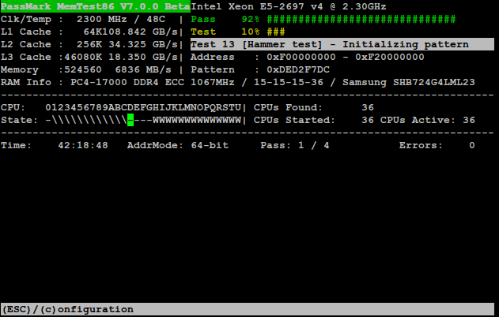Click the Address 0xF00000000 range value
This screenshot has height=317, width=499.
346,57
